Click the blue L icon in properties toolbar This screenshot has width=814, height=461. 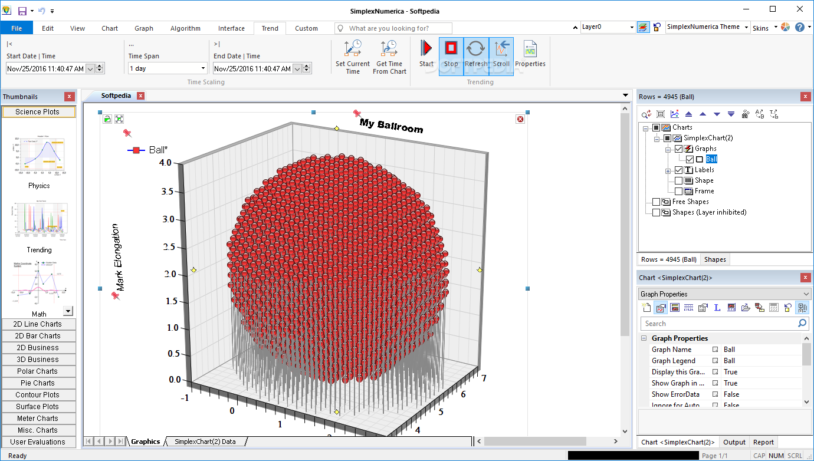click(x=717, y=307)
